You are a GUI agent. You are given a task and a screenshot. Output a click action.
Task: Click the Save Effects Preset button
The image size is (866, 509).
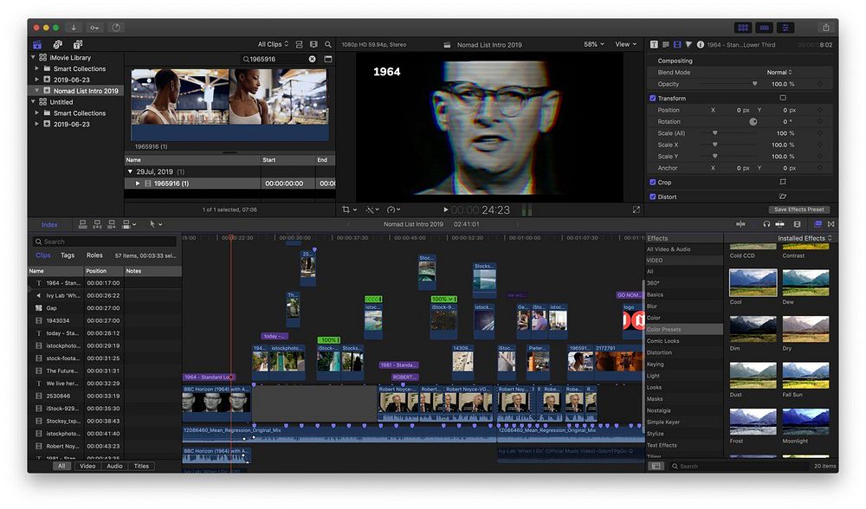click(800, 209)
